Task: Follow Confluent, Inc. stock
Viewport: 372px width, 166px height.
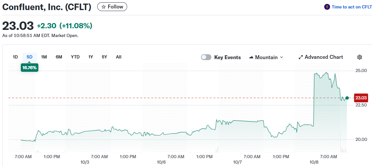Action: [x=112, y=7]
